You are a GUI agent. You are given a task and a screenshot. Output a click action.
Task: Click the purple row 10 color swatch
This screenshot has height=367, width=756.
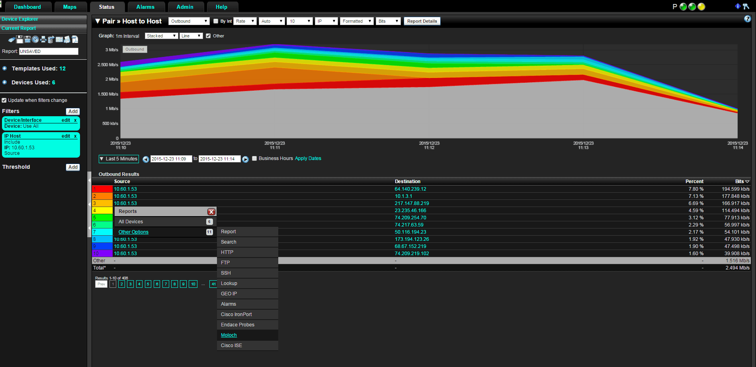[102, 254]
